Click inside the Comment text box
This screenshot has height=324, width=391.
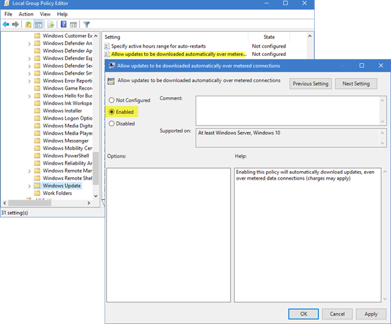tap(287, 111)
